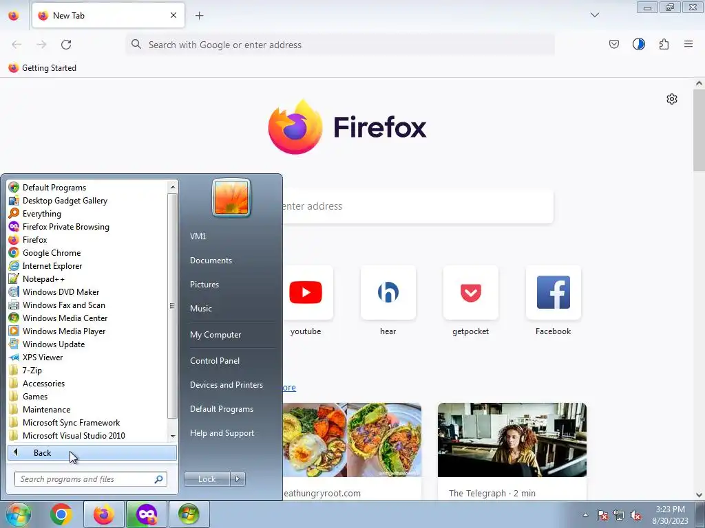Click the Windows Start orb
The image size is (705, 528).
(19, 514)
